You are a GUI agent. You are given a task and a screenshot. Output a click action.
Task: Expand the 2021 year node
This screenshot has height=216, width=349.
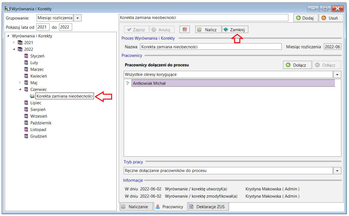(x=14, y=42)
